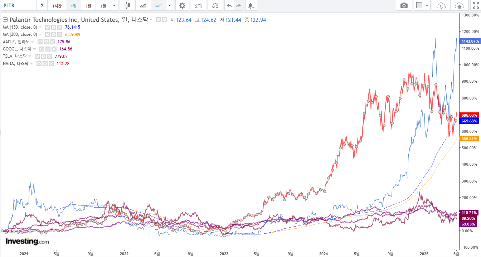Select the layout square swatch button
The width and height of the screenshot is (481, 257).
coord(419,5)
